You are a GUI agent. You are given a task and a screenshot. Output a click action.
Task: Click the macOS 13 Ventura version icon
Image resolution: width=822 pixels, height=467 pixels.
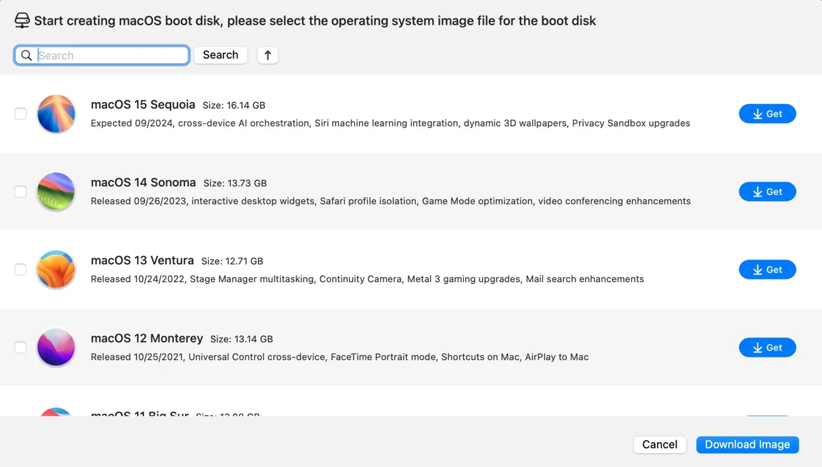pyautogui.click(x=55, y=270)
